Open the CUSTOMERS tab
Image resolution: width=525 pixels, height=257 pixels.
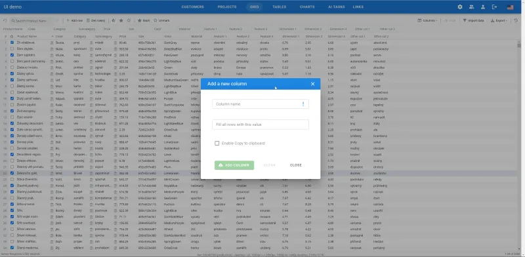pyautogui.click(x=192, y=7)
